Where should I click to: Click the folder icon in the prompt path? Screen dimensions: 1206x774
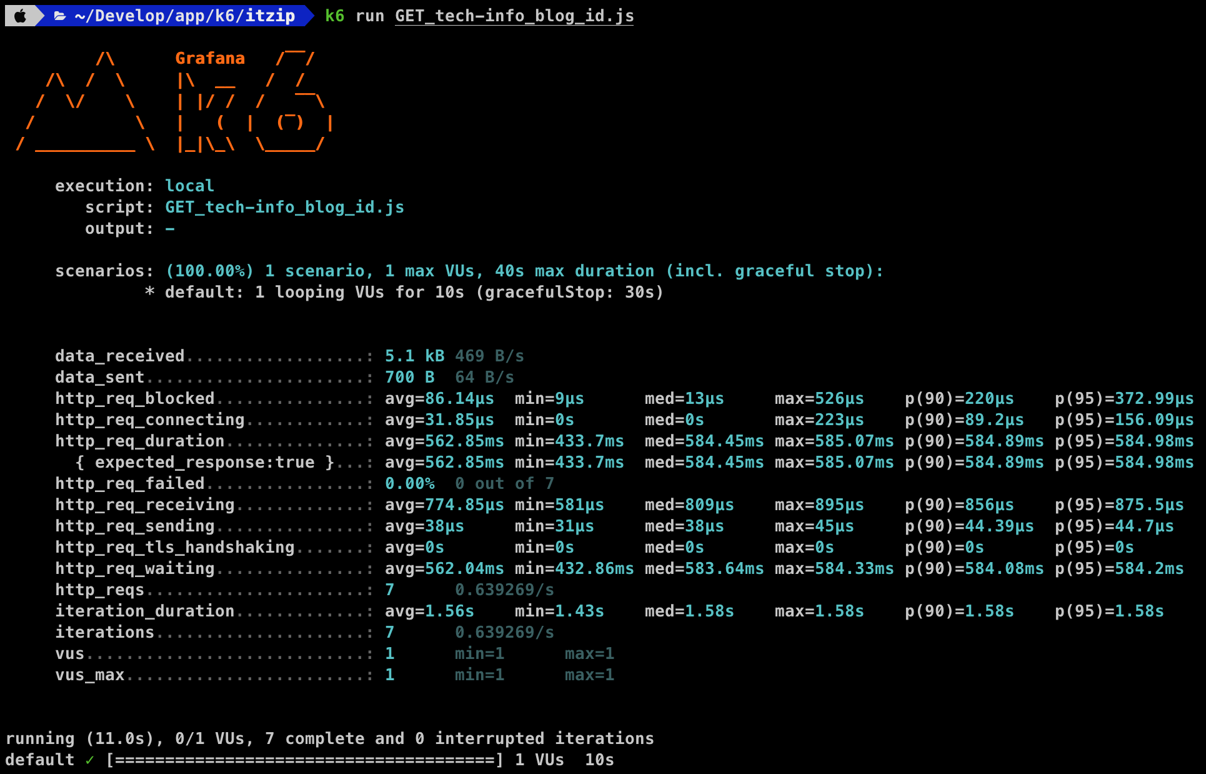pos(60,16)
